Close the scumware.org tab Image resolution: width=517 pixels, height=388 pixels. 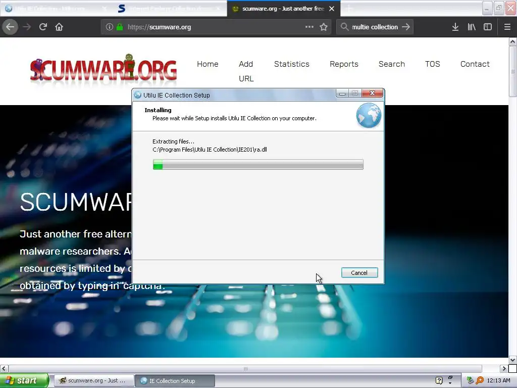click(x=332, y=9)
